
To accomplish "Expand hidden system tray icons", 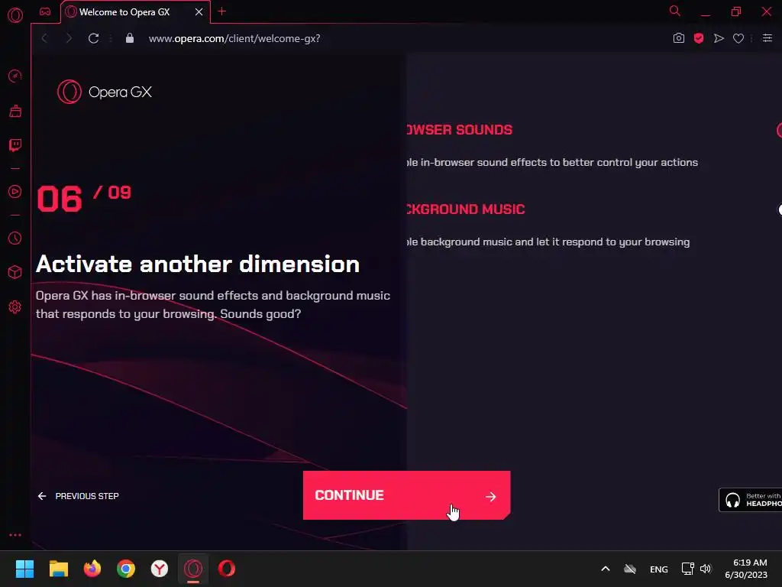I will pyautogui.click(x=606, y=569).
